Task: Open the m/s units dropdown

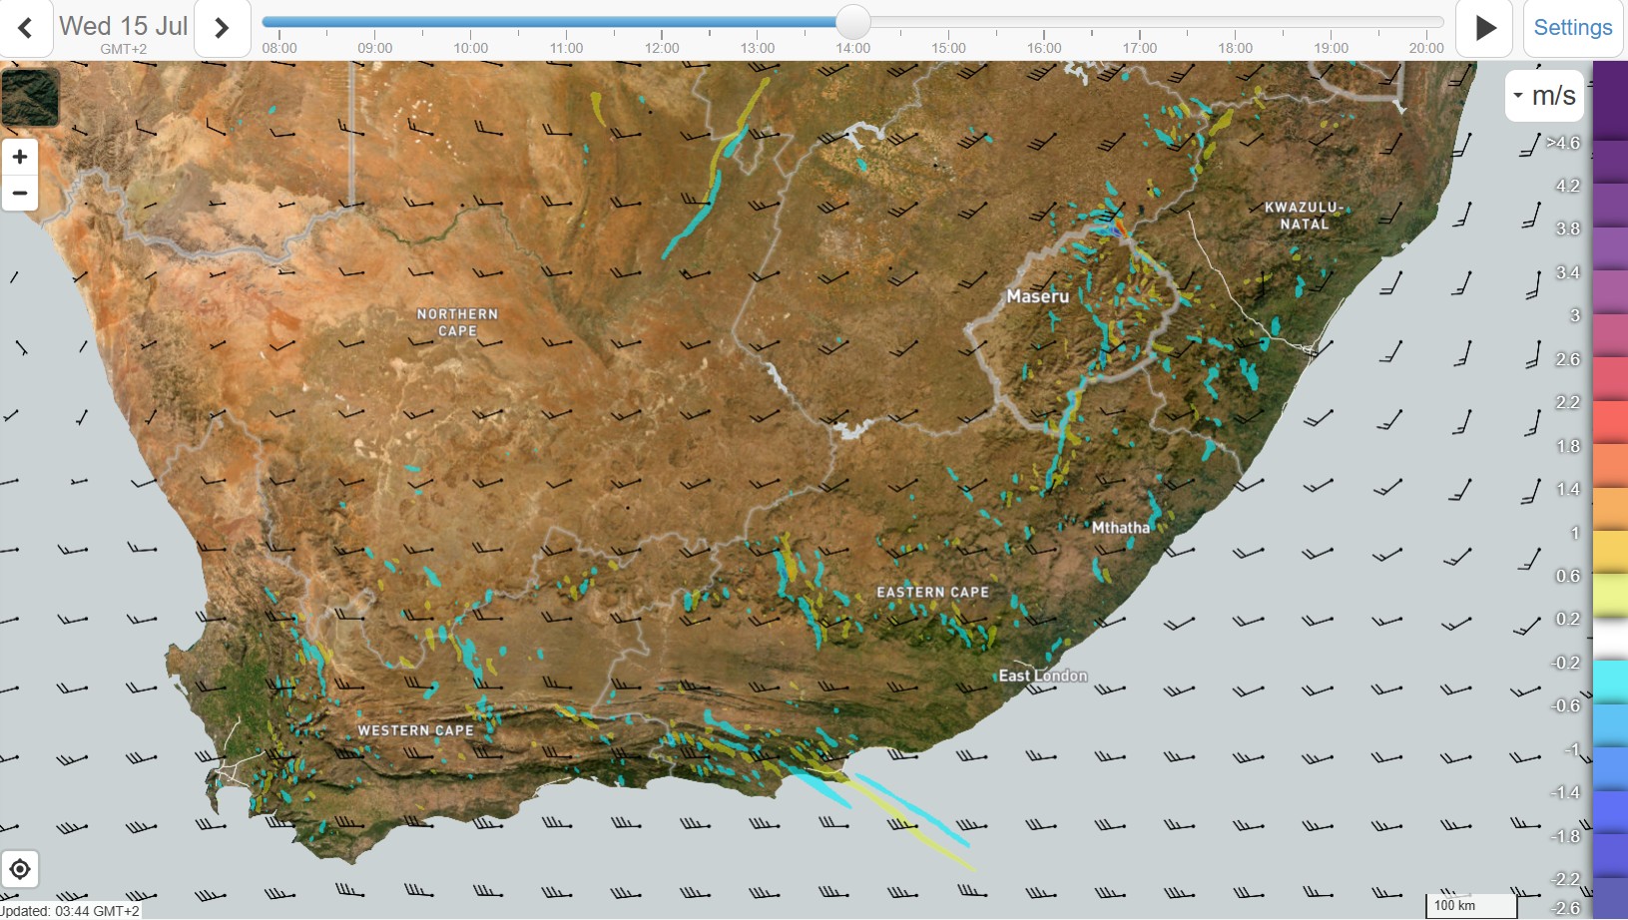Action: [x=1544, y=96]
